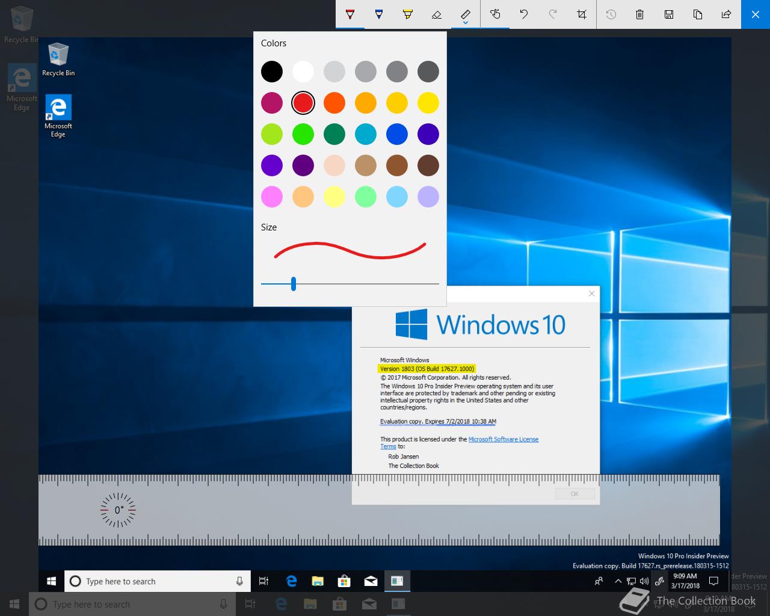770x616 pixels.
Task: Pick the white color swatch
Action: 303,72
